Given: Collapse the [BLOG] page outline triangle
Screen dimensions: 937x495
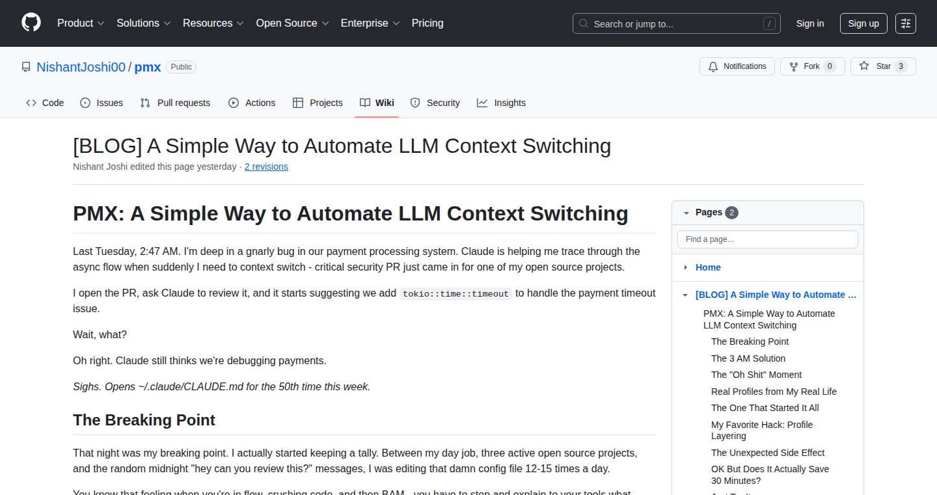Looking at the screenshot, I should [x=686, y=295].
